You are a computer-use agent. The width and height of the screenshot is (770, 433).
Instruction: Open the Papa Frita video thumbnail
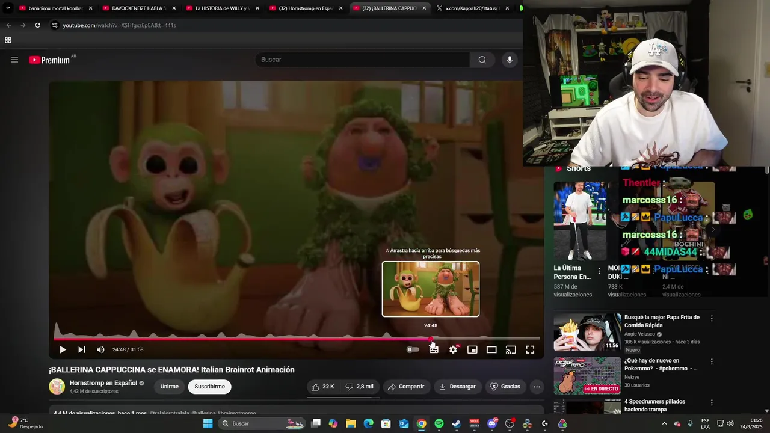pyautogui.click(x=587, y=332)
